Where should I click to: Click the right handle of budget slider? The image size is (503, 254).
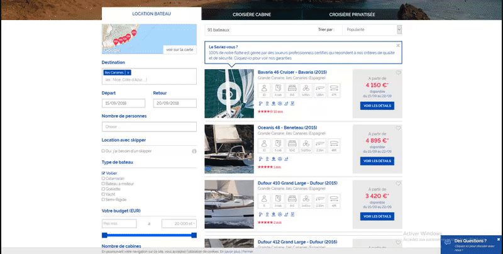pos(194,235)
